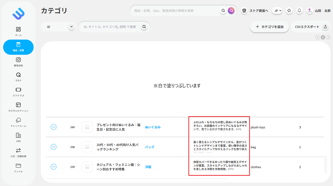Viewport: 333px width, 186px height.
Task: Open the Q&A section
Action: point(18,77)
